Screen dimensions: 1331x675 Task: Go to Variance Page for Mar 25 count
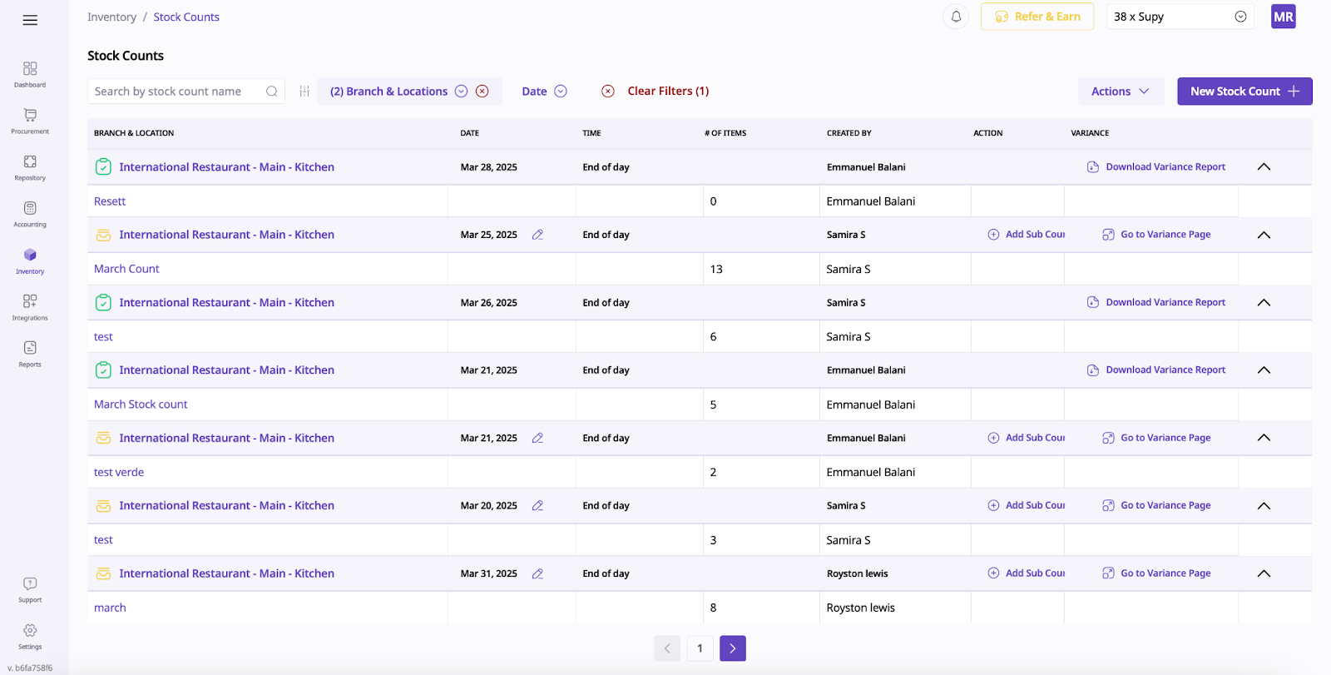(1156, 235)
